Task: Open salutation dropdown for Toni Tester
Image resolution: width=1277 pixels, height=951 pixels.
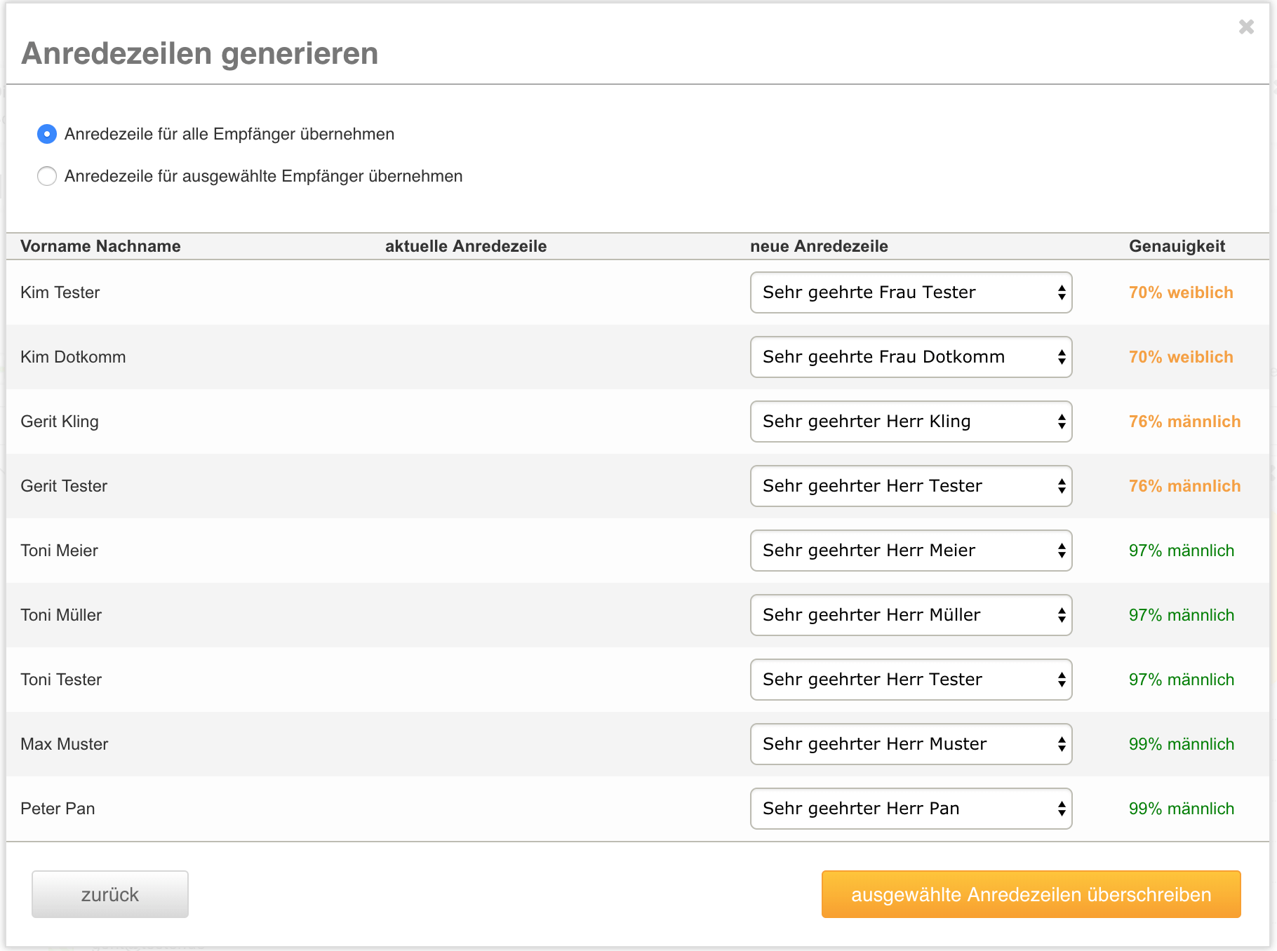Action: [x=911, y=680]
